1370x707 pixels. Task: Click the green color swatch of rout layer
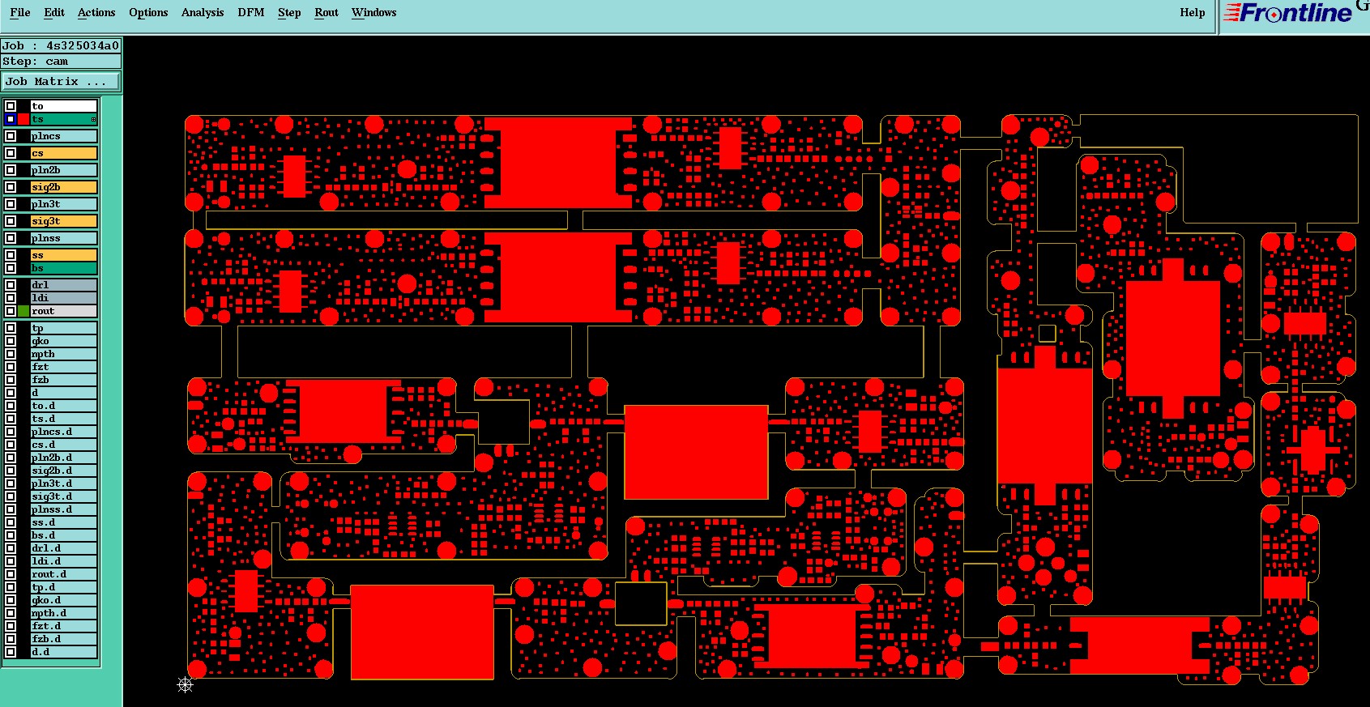pos(23,311)
